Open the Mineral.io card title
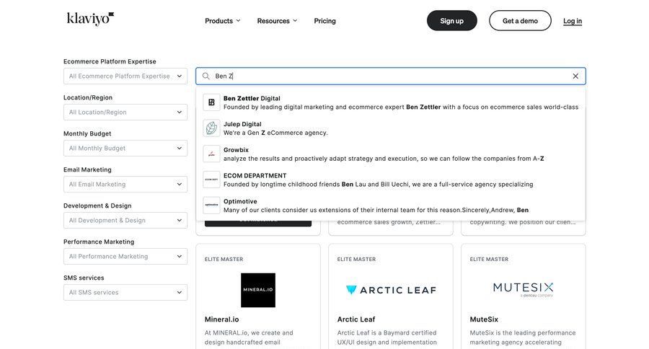Viewport: 649px width, 349px height. point(221,319)
